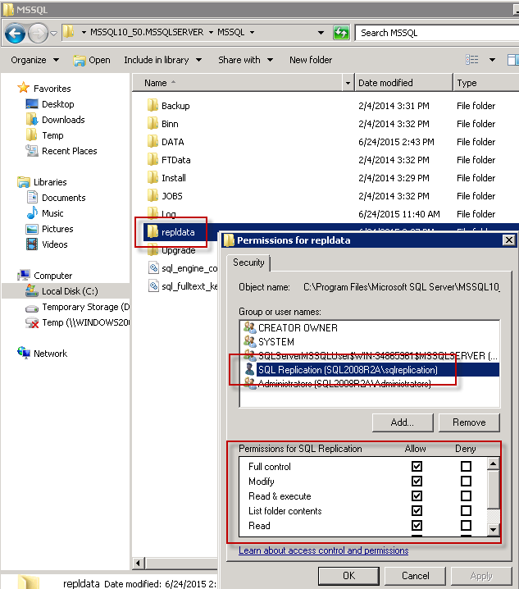The width and height of the screenshot is (519, 589).
Task: Toggle Allow checkbox for Read & execute
Action: pos(417,495)
